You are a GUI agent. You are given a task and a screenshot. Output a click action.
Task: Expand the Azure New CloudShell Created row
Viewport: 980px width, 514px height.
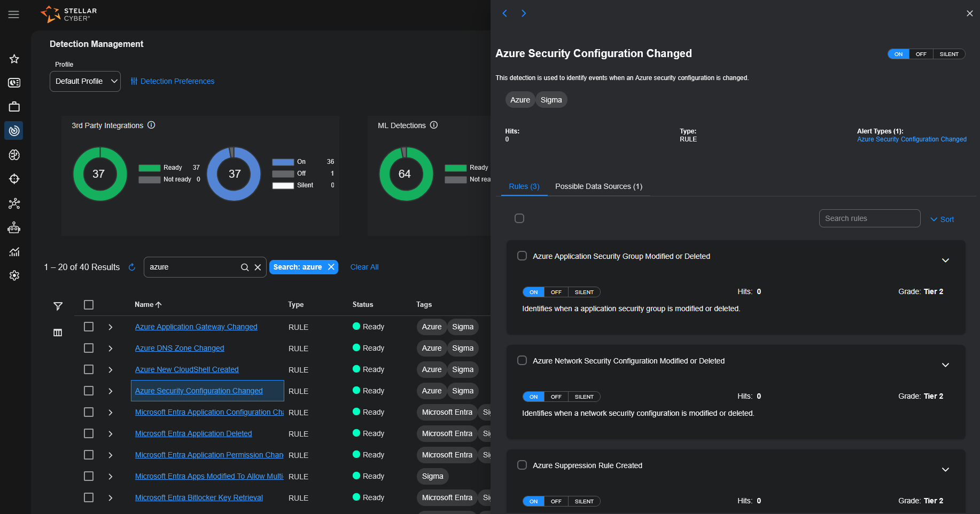pos(111,369)
